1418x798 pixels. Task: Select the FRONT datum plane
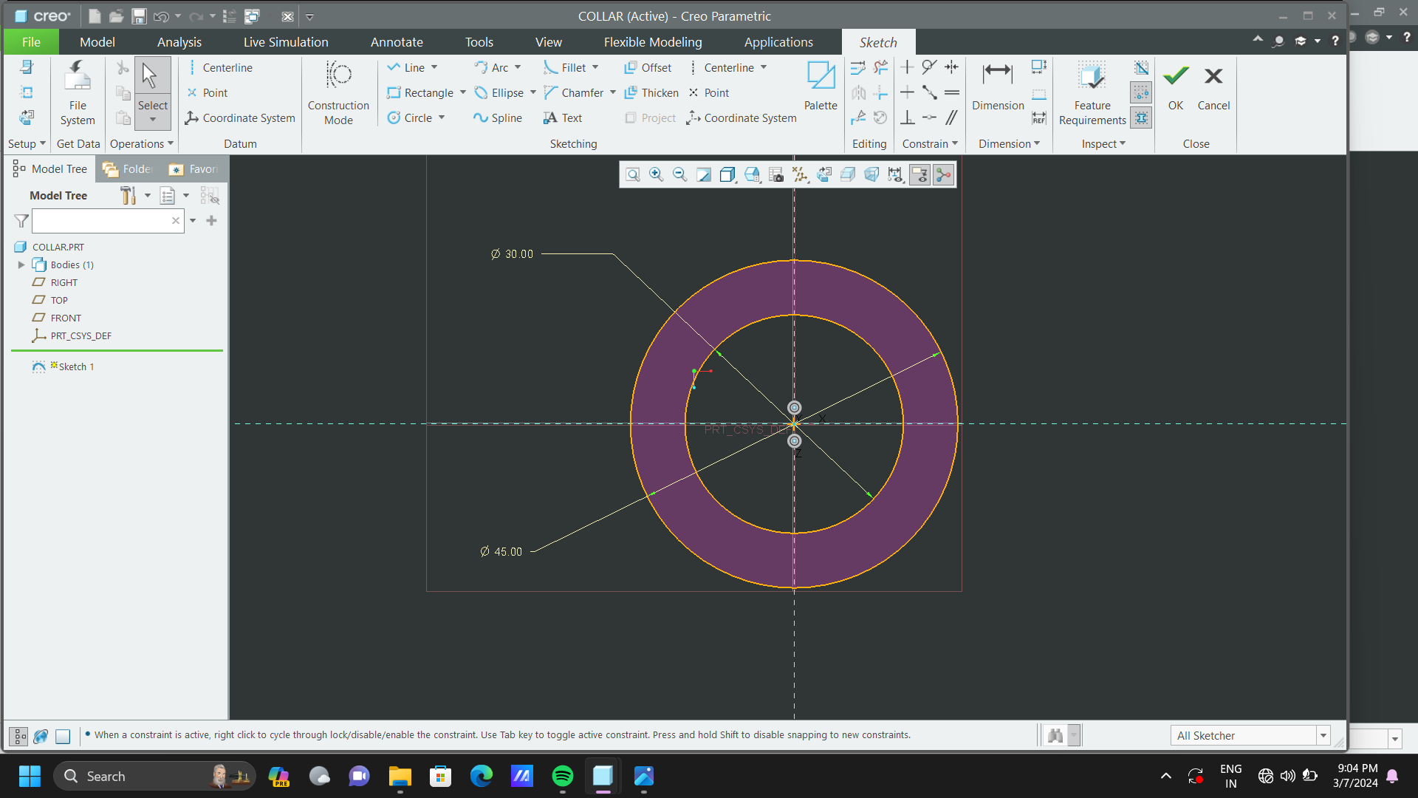pyautogui.click(x=58, y=318)
